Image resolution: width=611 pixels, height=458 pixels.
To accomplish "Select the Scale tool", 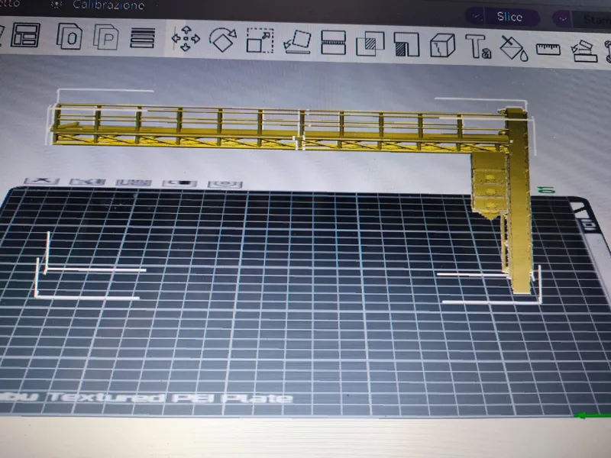I will tap(260, 40).
